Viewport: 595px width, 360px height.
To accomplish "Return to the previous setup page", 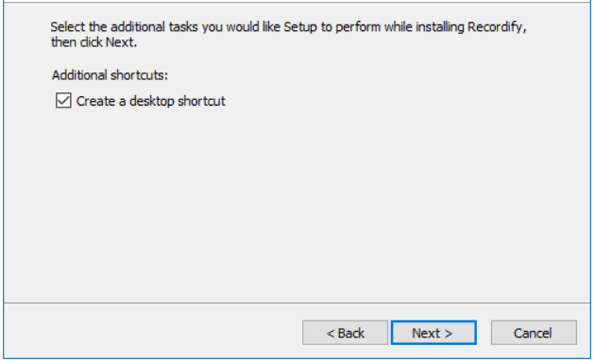I will click(x=345, y=333).
